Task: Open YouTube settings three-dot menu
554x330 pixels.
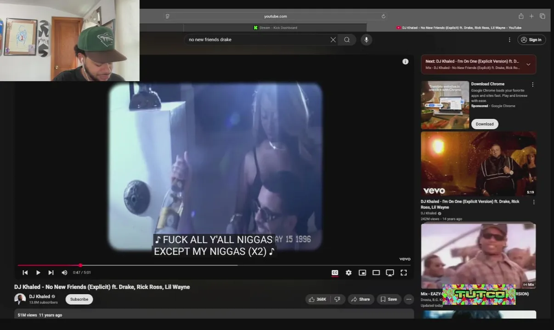Action: 509,40
